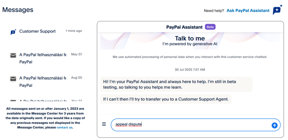Open the Ask PayPal Assistant link
288x140 pixels.
tap(248, 11)
